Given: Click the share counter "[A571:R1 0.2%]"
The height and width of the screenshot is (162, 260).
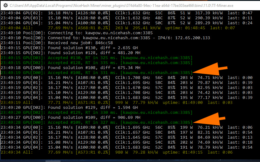Looking at the screenshot, I should [93, 102].
